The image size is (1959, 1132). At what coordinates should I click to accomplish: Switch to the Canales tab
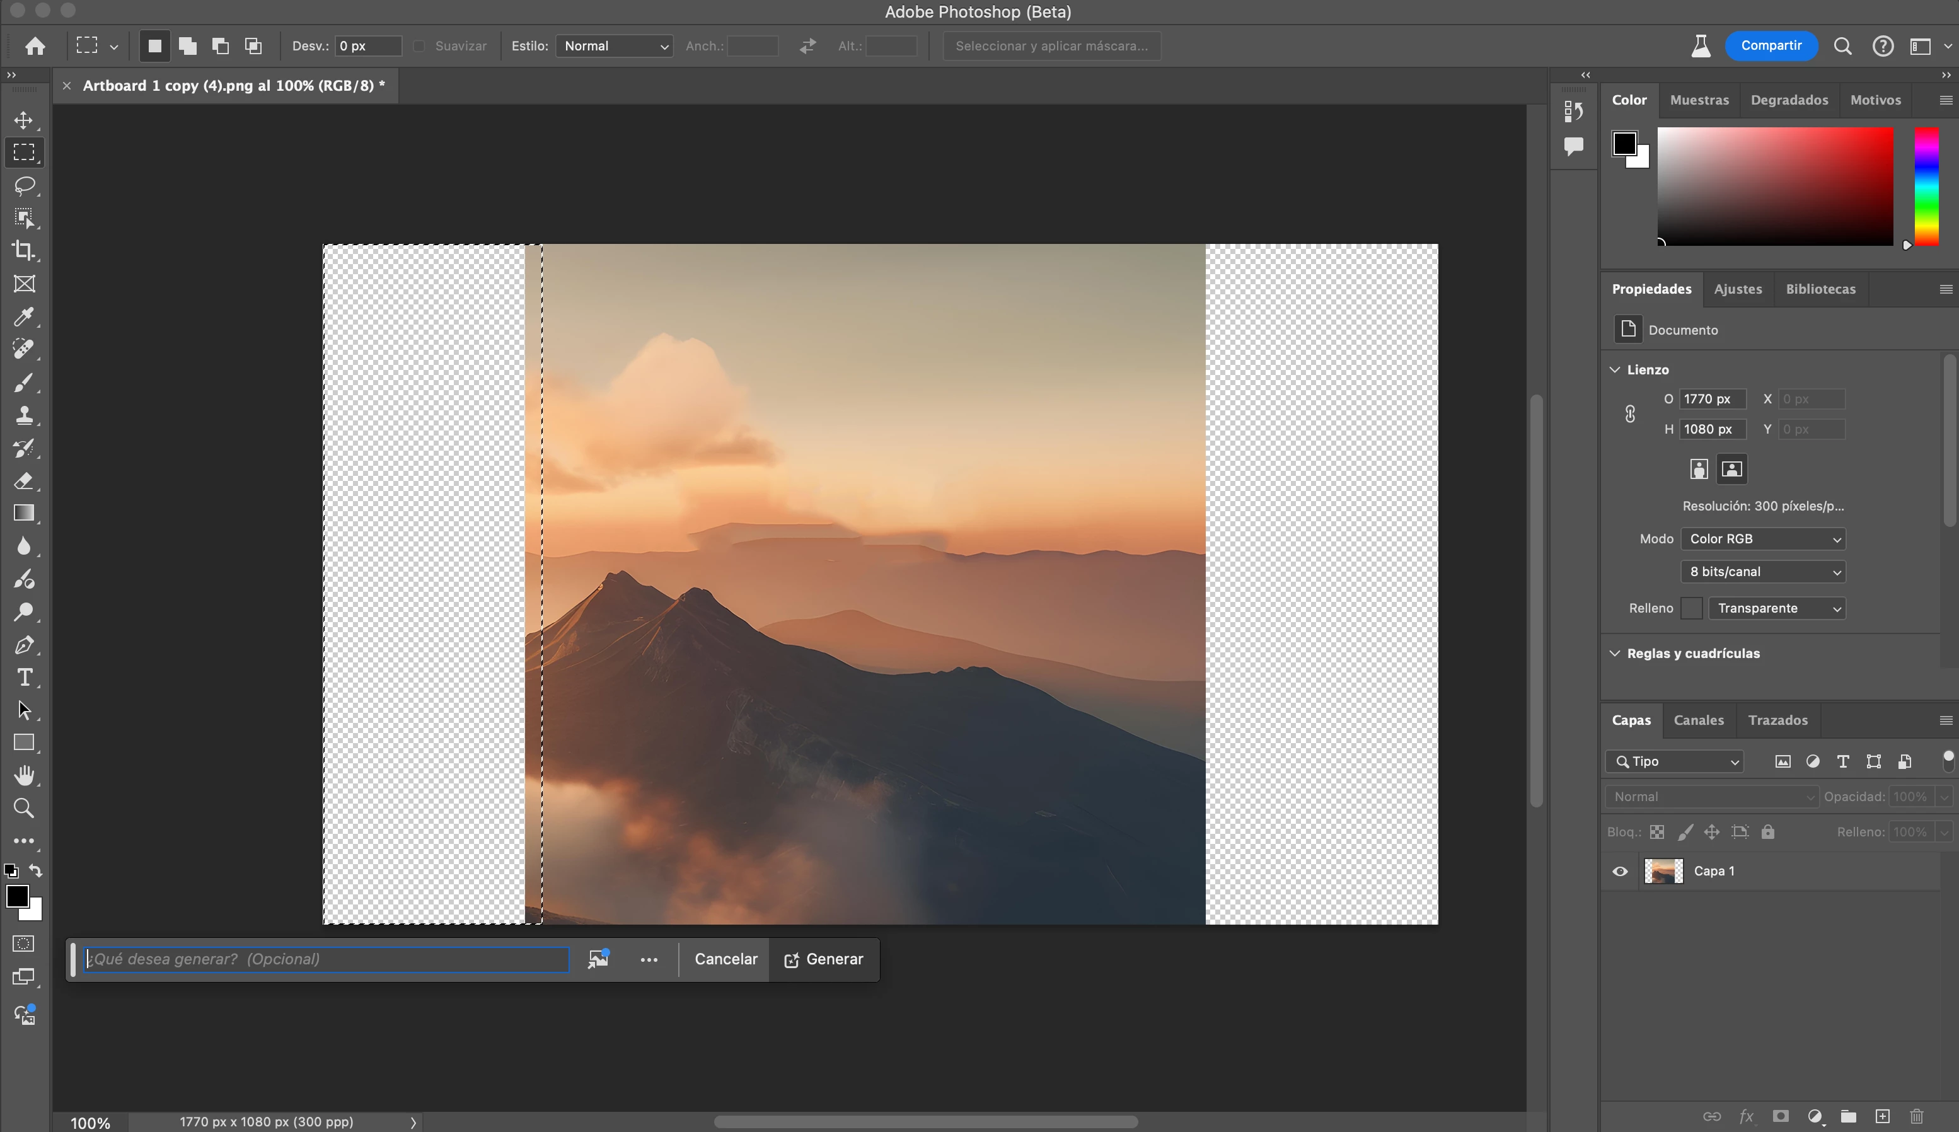click(1699, 720)
